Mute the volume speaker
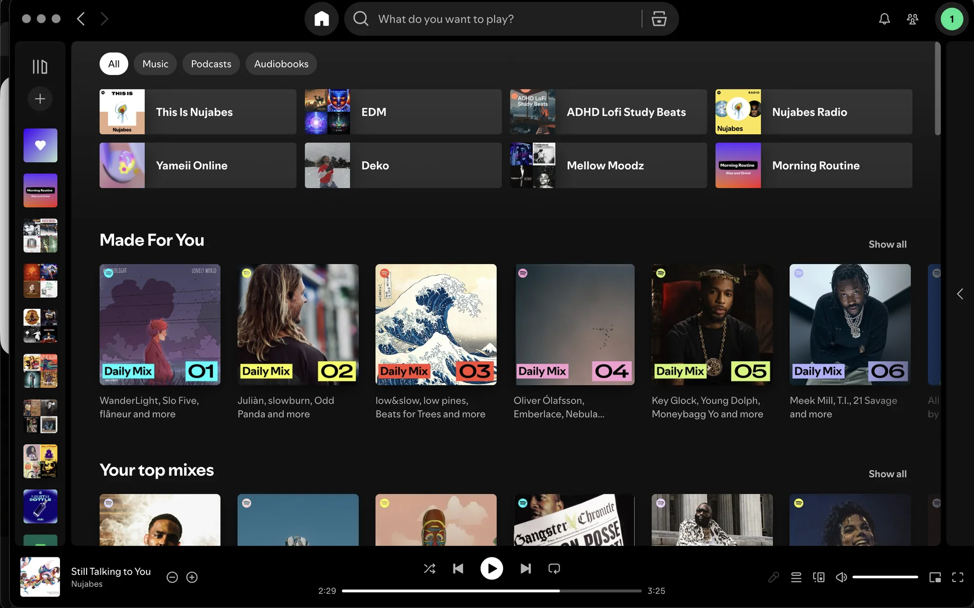974x608 pixels. pyautogui.click(x=841, y=577)
